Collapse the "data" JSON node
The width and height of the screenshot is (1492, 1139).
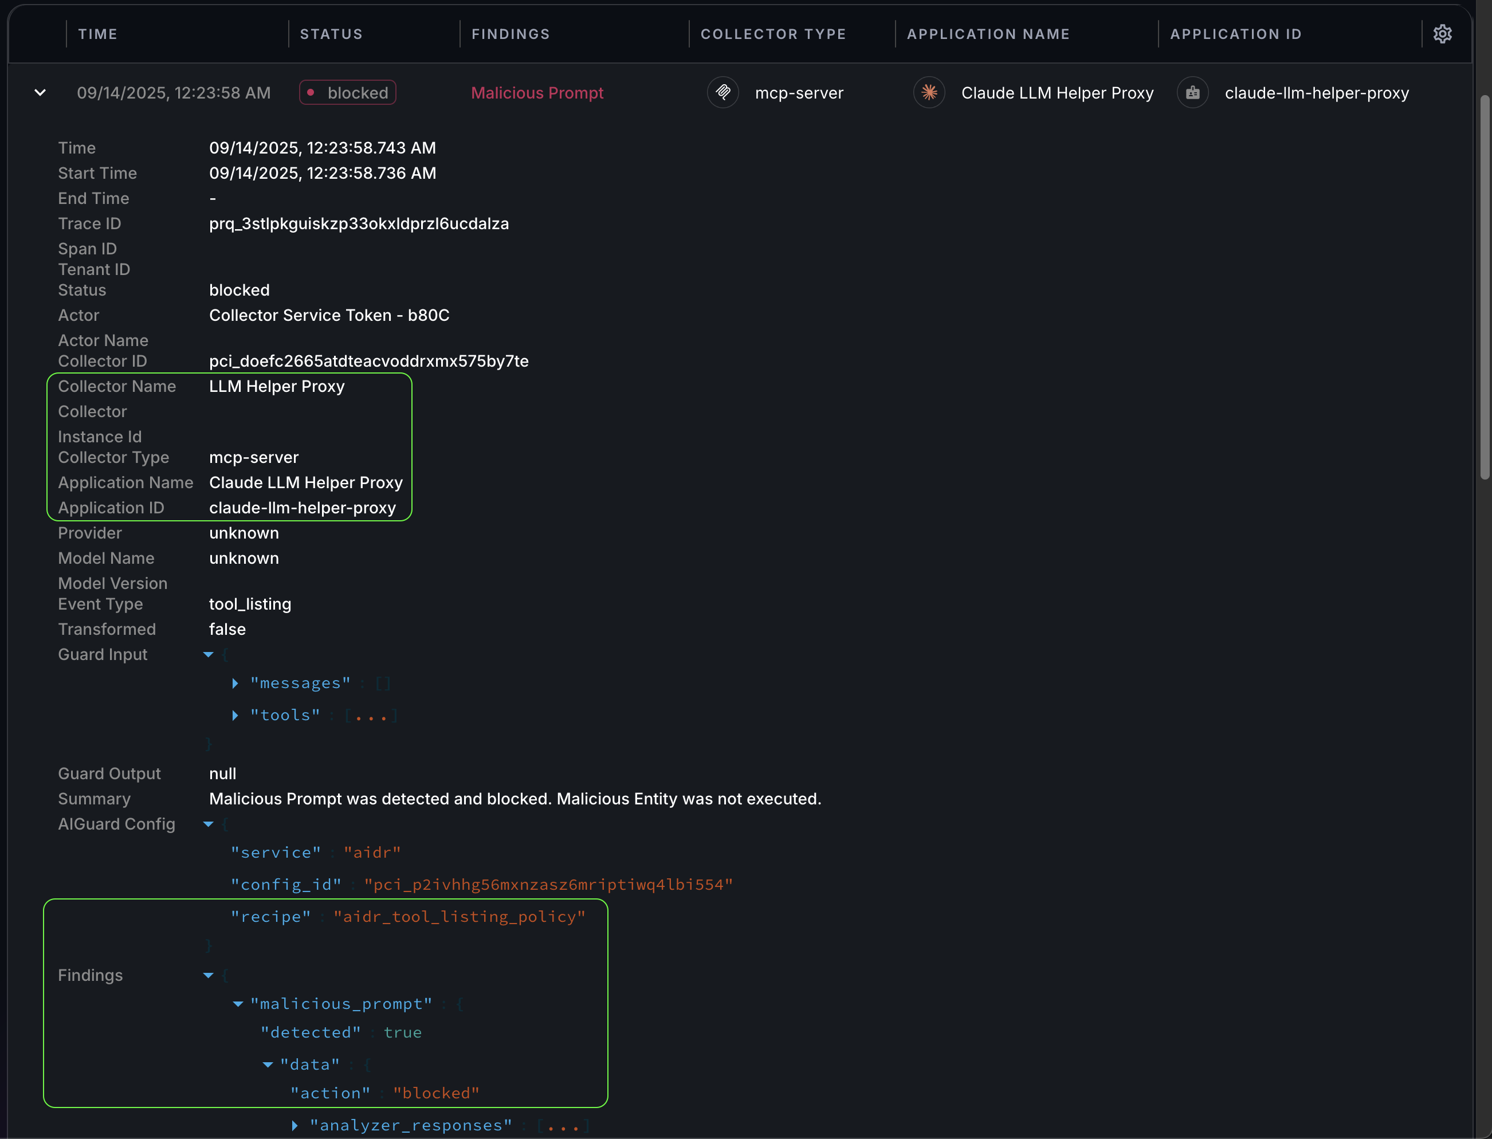pos(268,1065)
